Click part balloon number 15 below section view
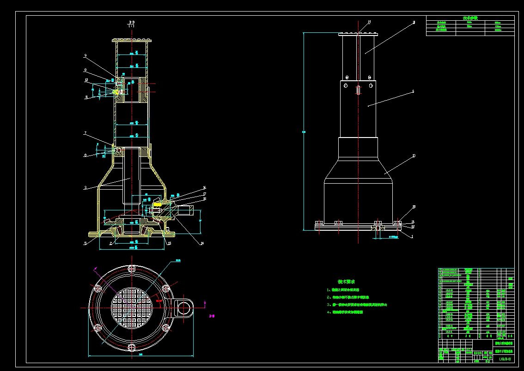Viewport: 524px width, 371px height. pyautogui.click(x=170, y=243)
